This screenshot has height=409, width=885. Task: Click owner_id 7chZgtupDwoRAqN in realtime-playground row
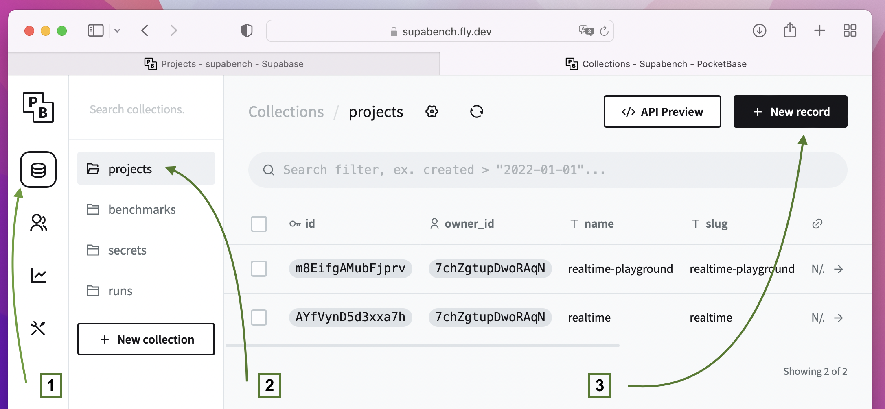tap(490, 269)
